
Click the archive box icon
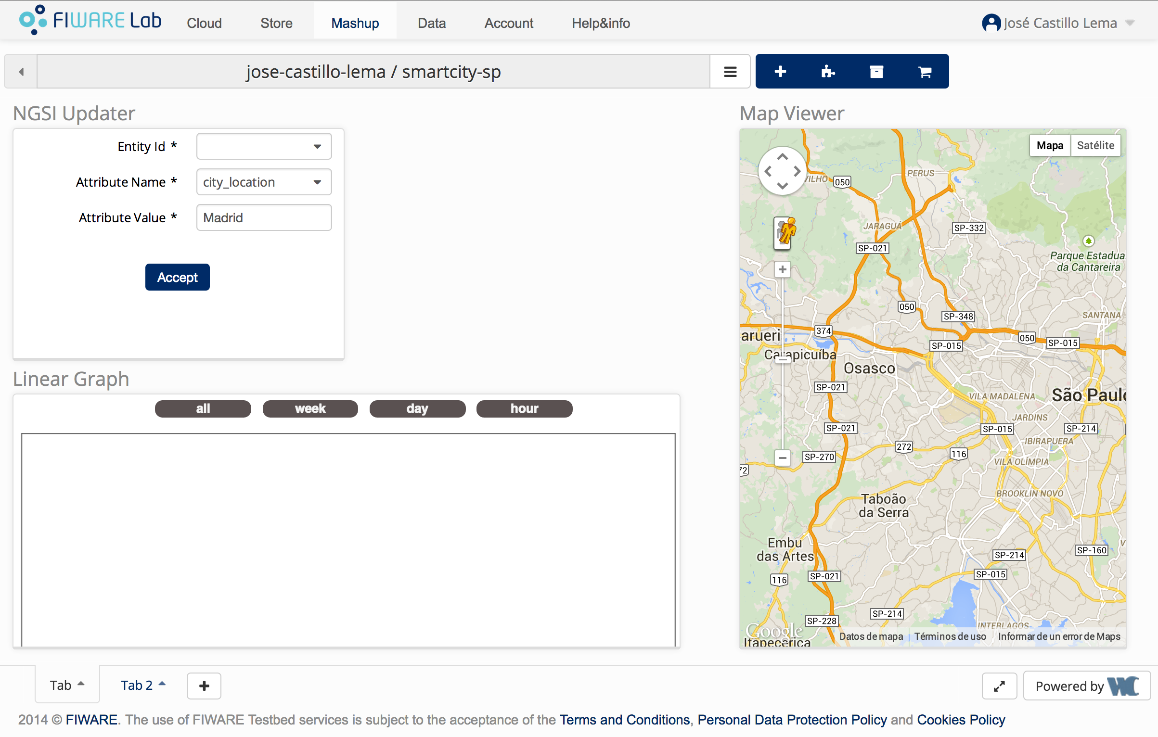tap(876, 72)
